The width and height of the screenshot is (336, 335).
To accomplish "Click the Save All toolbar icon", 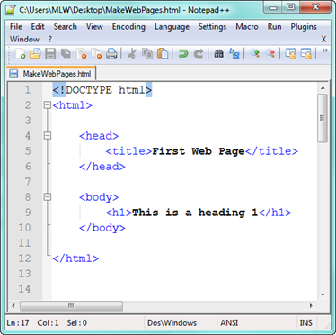I will [x=66, y=54].
